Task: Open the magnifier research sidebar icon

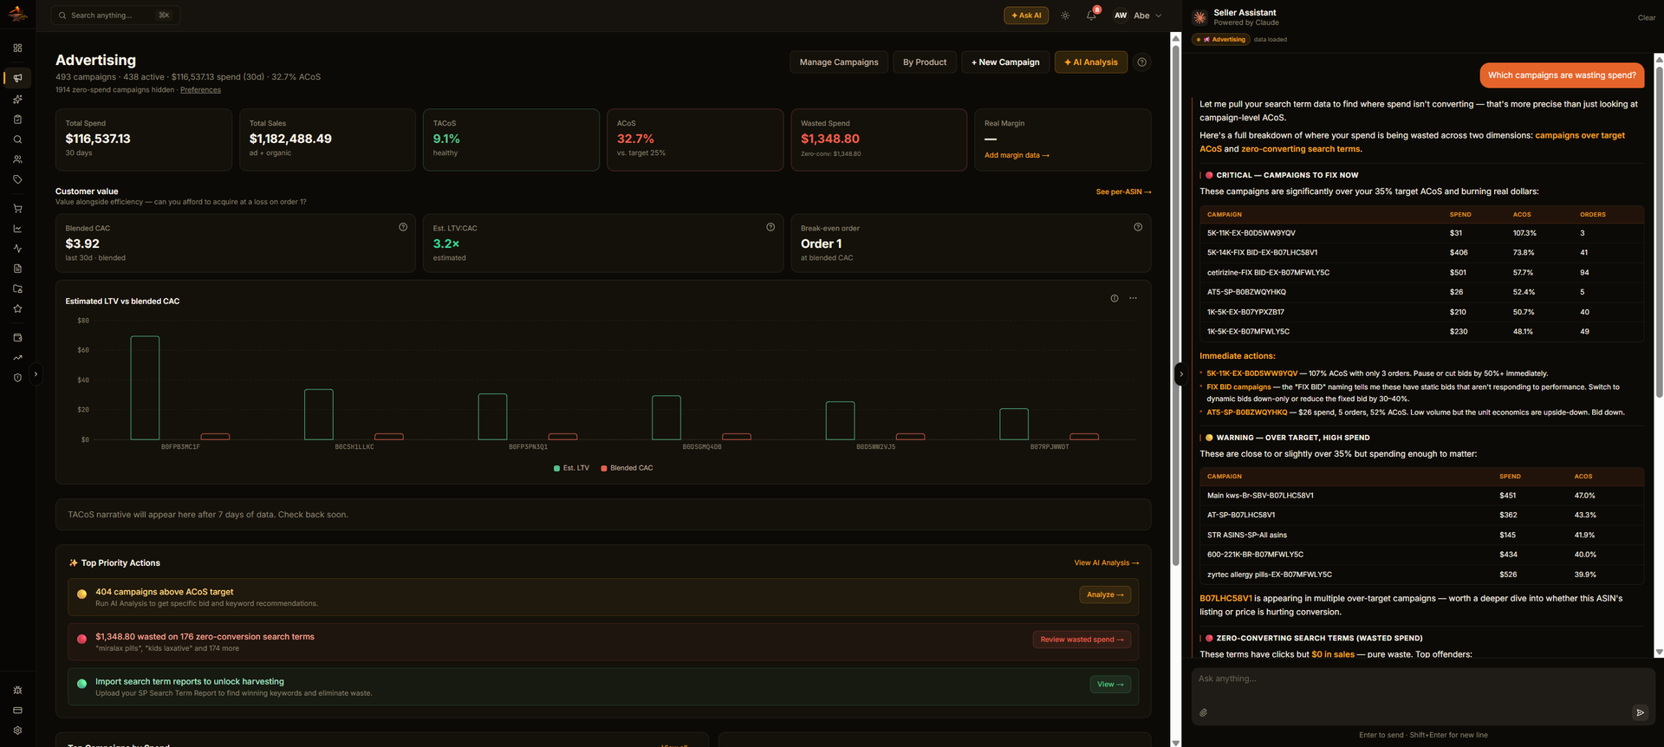Action: [x=17, y=140]
